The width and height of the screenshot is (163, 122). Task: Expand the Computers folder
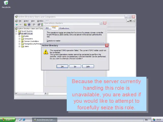coord(19,39)
